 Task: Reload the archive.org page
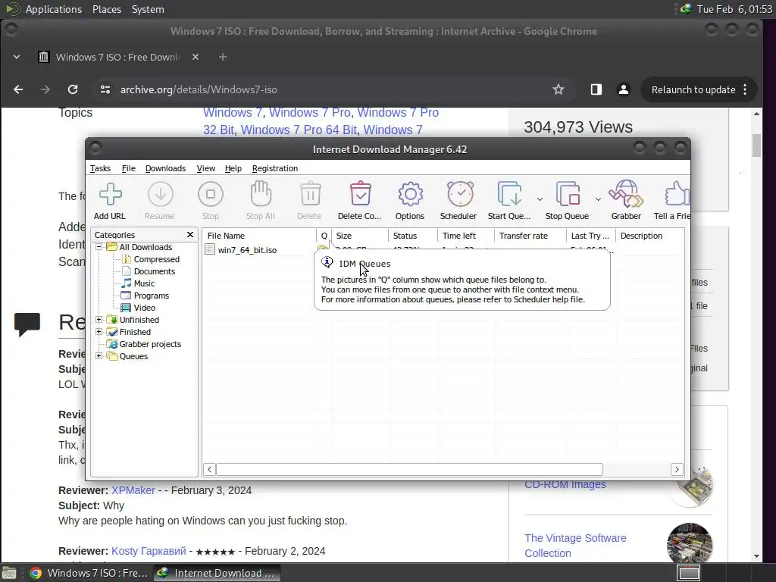(73, 89)
